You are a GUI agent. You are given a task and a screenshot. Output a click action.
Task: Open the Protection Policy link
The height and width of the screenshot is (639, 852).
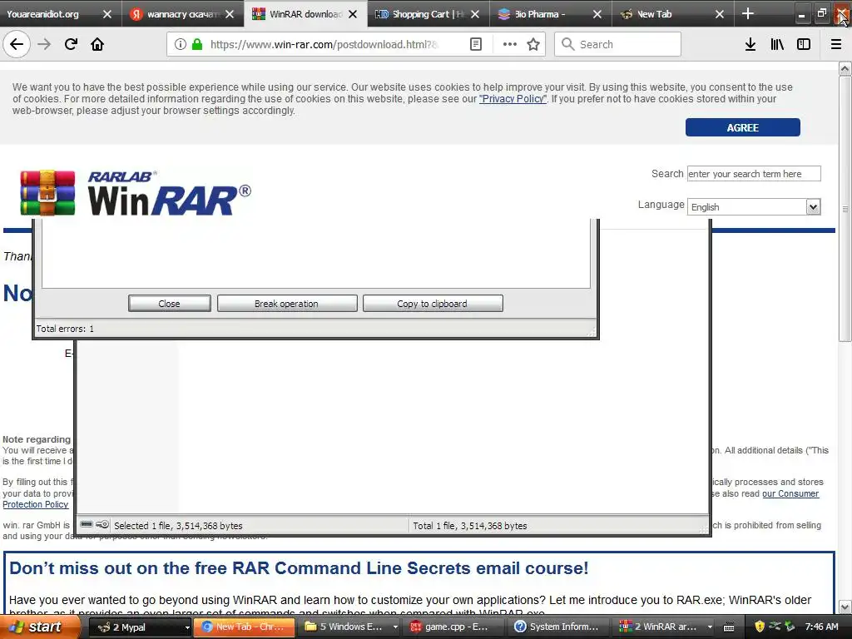pyautogui.click(x=35, y=504)
